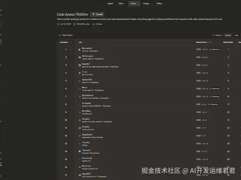Image resolution: width=241 pixels, height=180 pixels.
Task: Sort by the Lab column header
Action: (80, 42)
